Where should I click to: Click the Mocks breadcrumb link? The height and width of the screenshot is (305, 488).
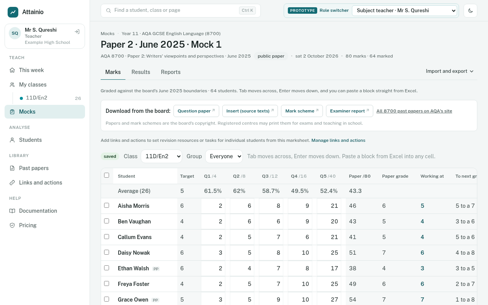click(108, 34)
